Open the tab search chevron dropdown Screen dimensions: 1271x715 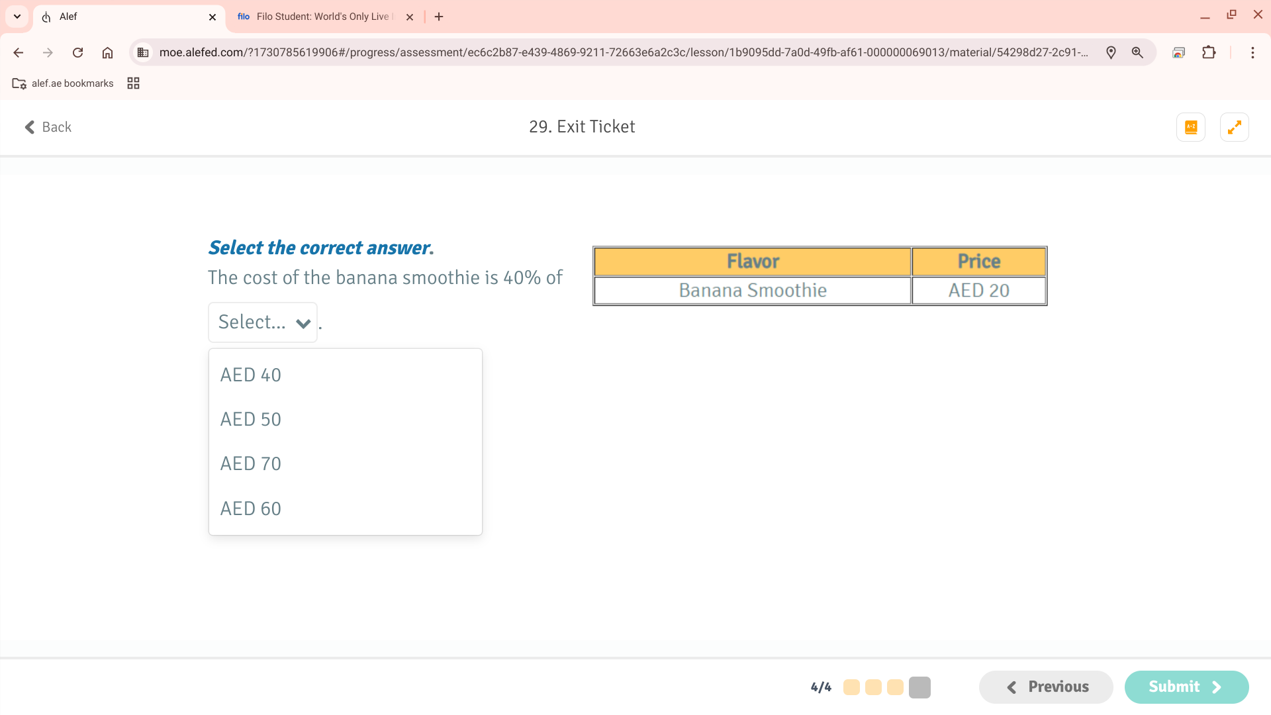coord(17,17)
